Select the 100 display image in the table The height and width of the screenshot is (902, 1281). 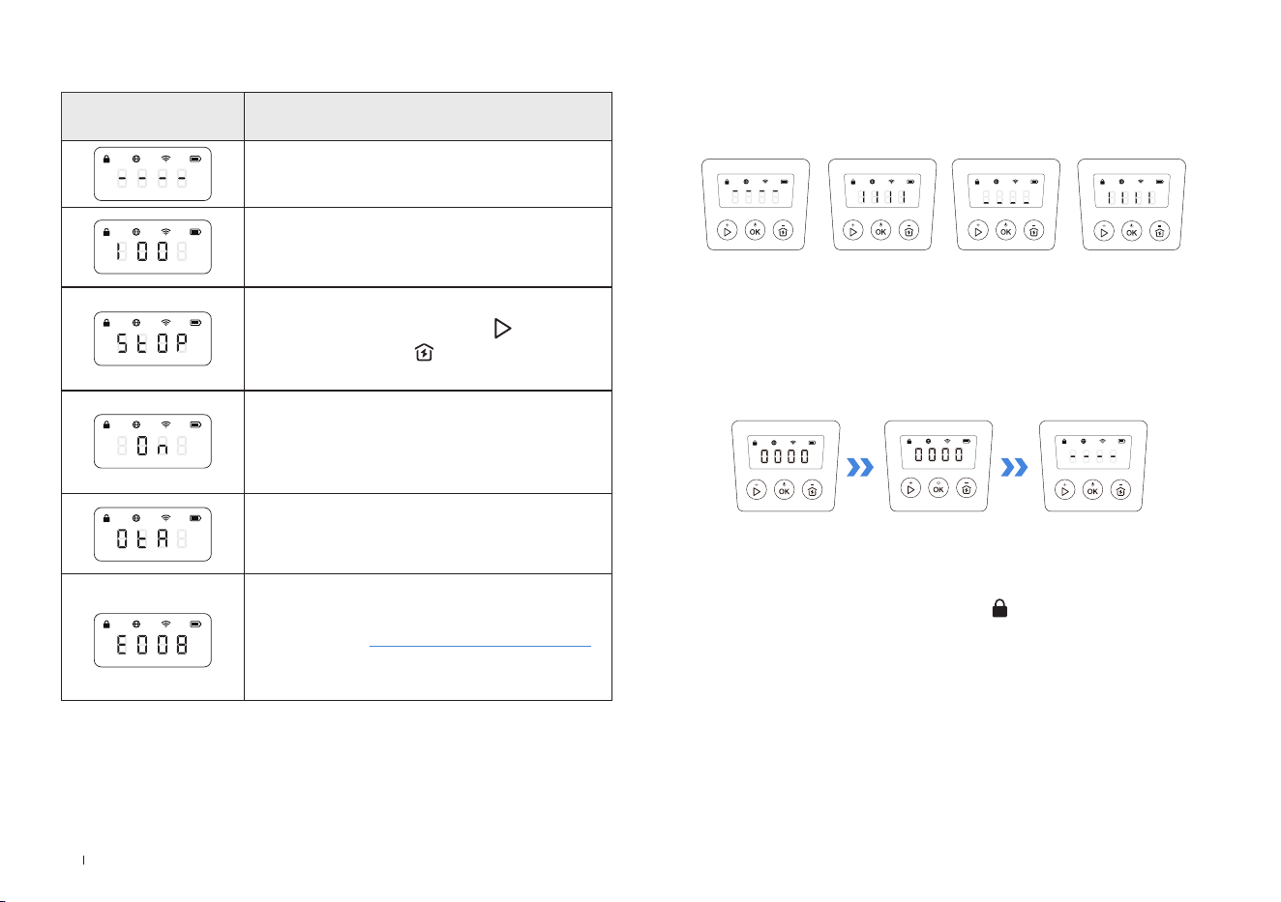[153, 247]
